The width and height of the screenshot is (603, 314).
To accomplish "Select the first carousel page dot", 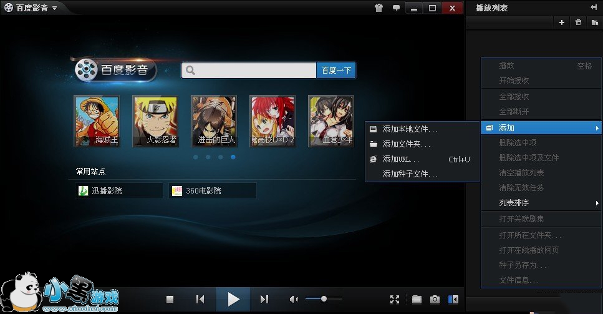I will tap(196, 157).
